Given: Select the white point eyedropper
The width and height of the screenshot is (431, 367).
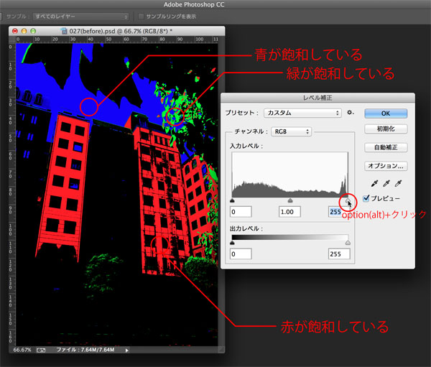Looking at the screenshot, I should click(397, 183).
